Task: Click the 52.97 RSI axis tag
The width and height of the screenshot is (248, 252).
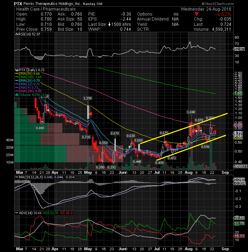Action: click(239, 49)
